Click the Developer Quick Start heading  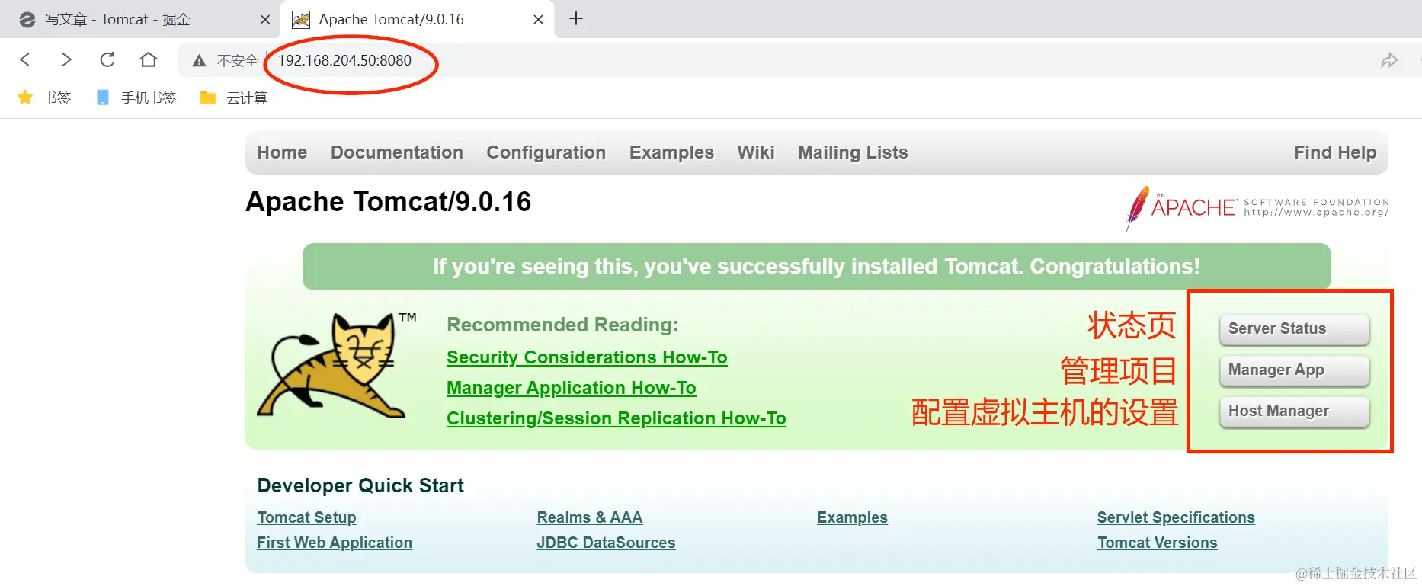point(360,485)
